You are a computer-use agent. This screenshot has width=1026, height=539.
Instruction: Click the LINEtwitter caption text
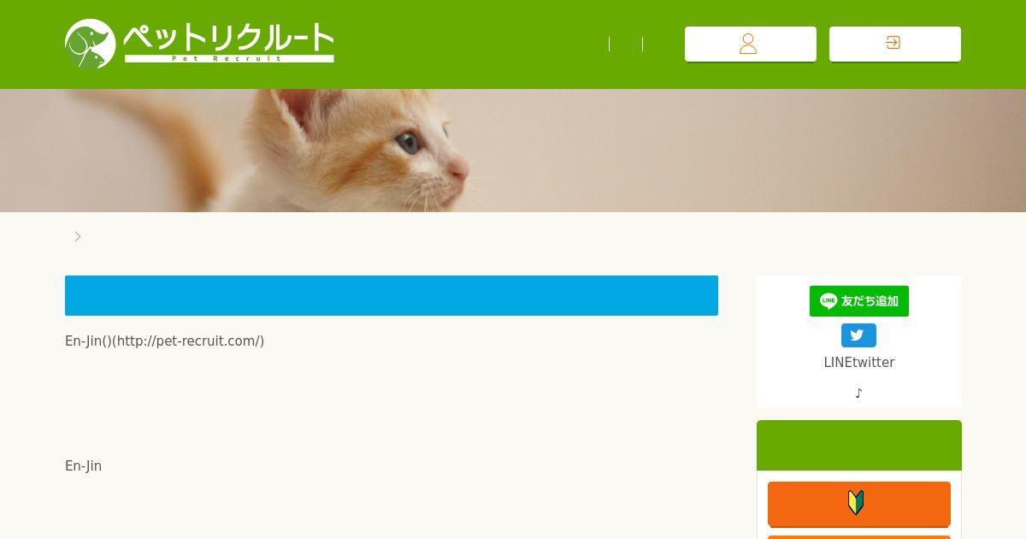pos(858,362)
